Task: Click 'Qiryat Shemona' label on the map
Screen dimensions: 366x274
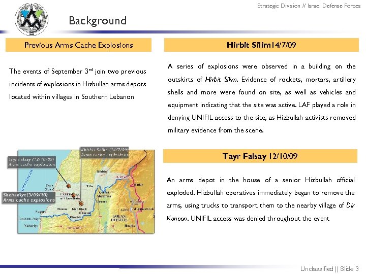Action: pos(103,194)
